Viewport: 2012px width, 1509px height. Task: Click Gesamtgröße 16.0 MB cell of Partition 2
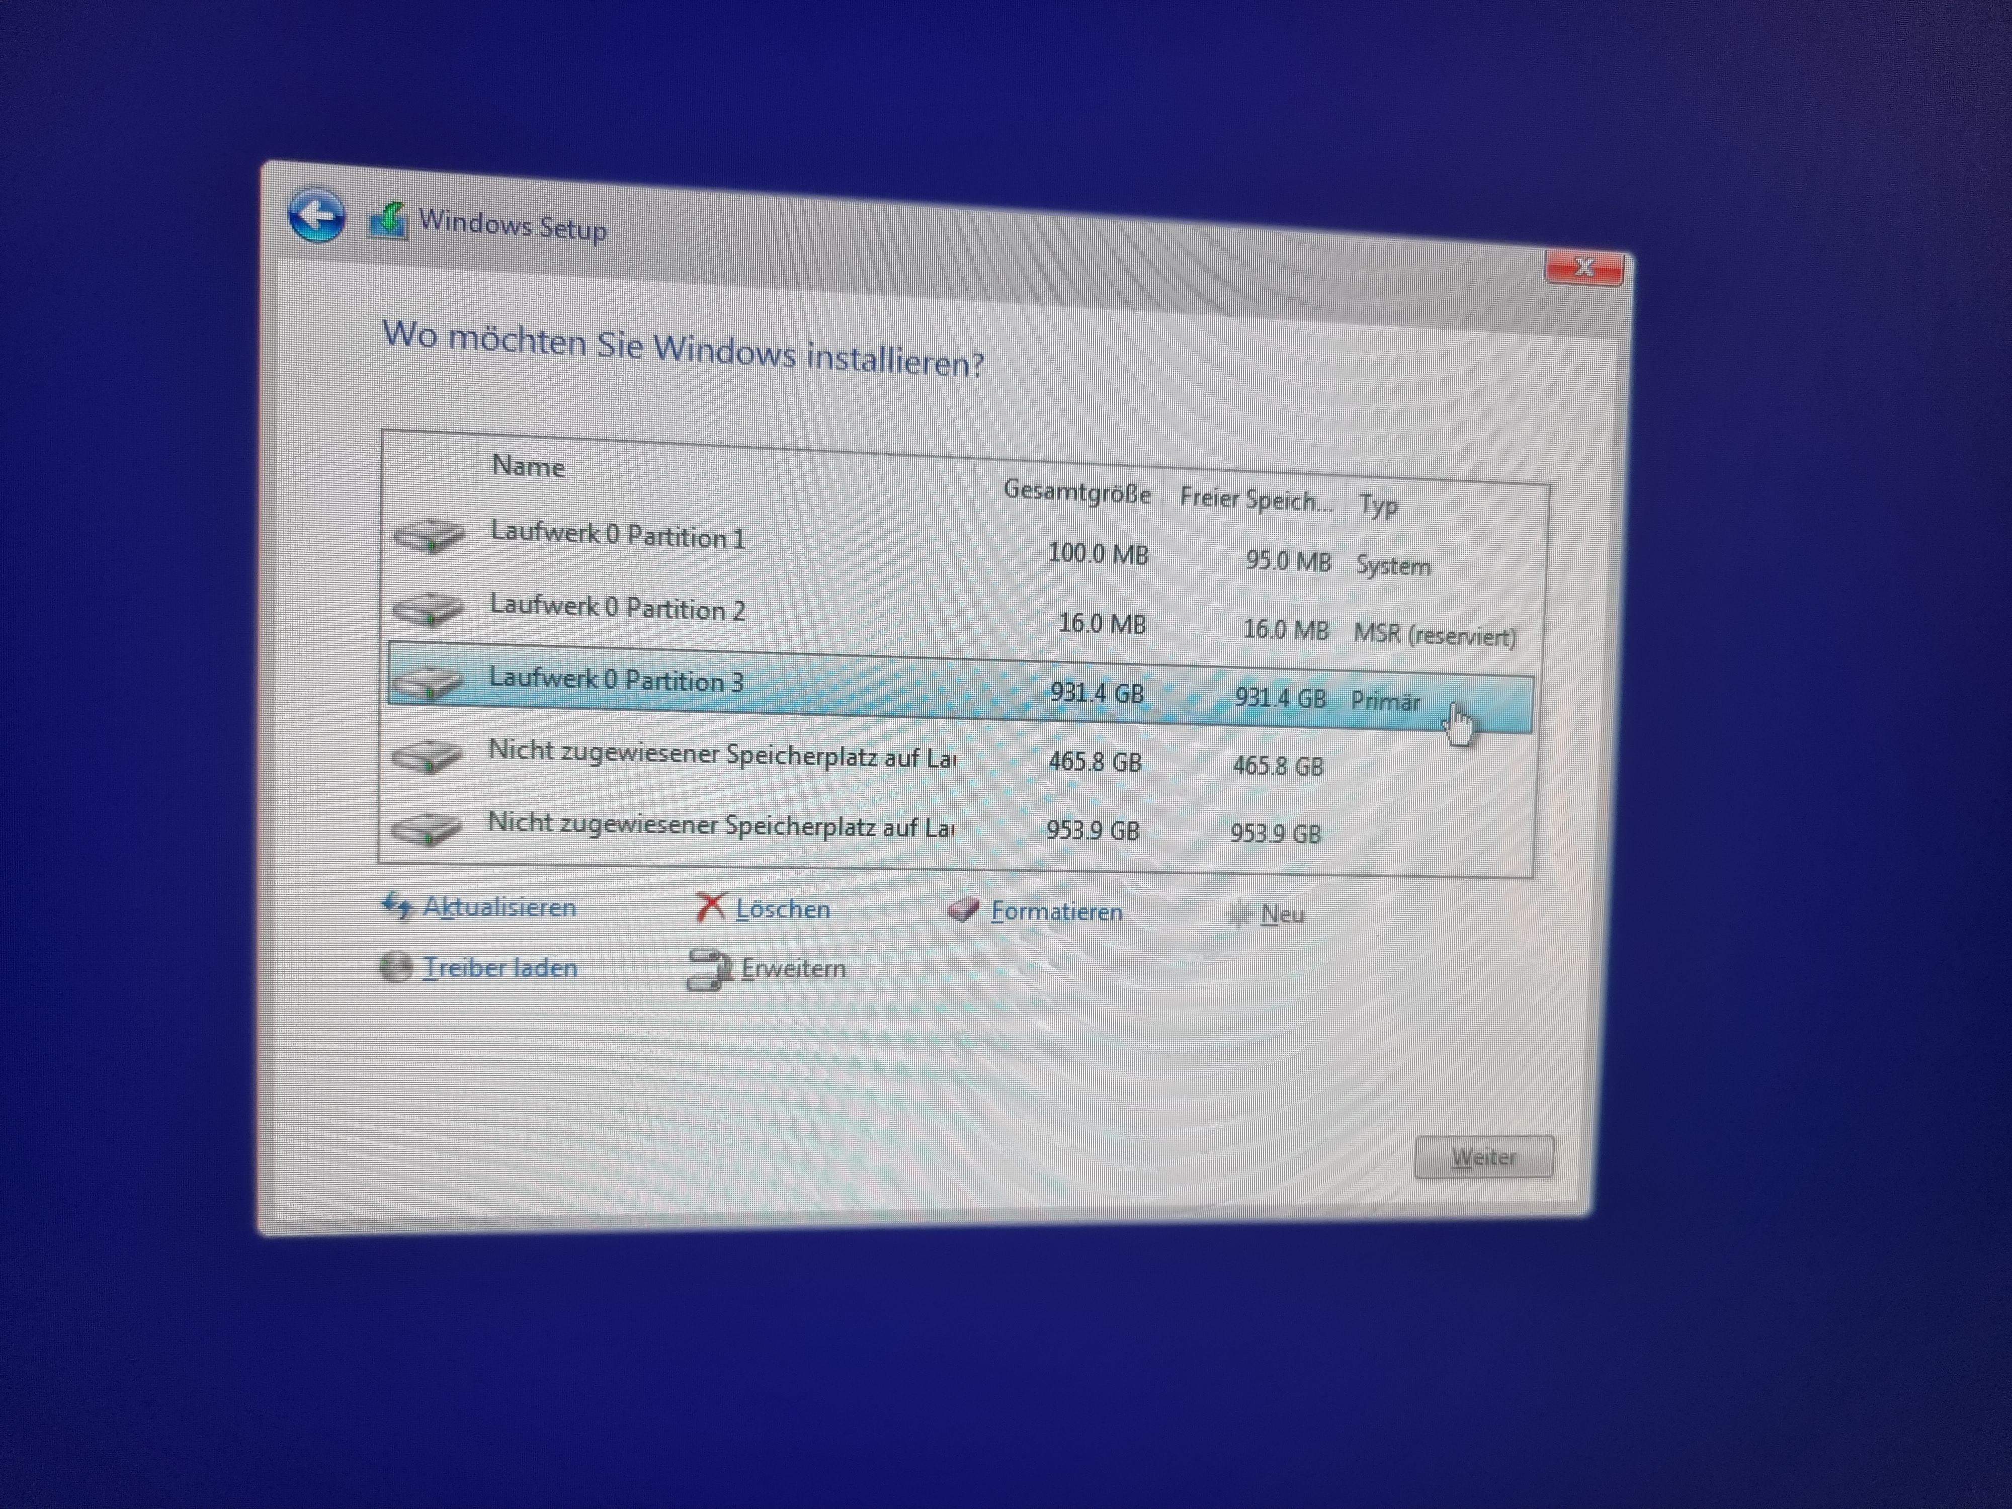tap(1103, 624)
